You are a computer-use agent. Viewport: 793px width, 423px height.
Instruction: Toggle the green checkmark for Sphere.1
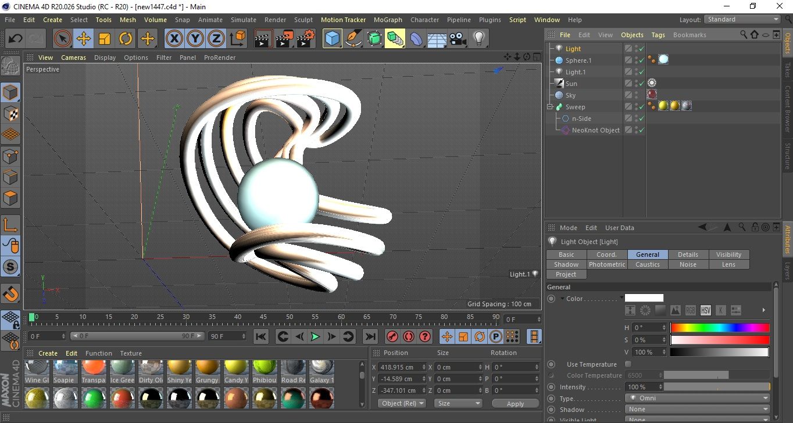(641, 60)
